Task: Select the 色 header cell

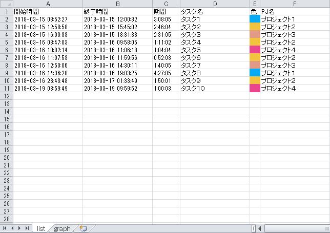Action: tap(255, 12)
